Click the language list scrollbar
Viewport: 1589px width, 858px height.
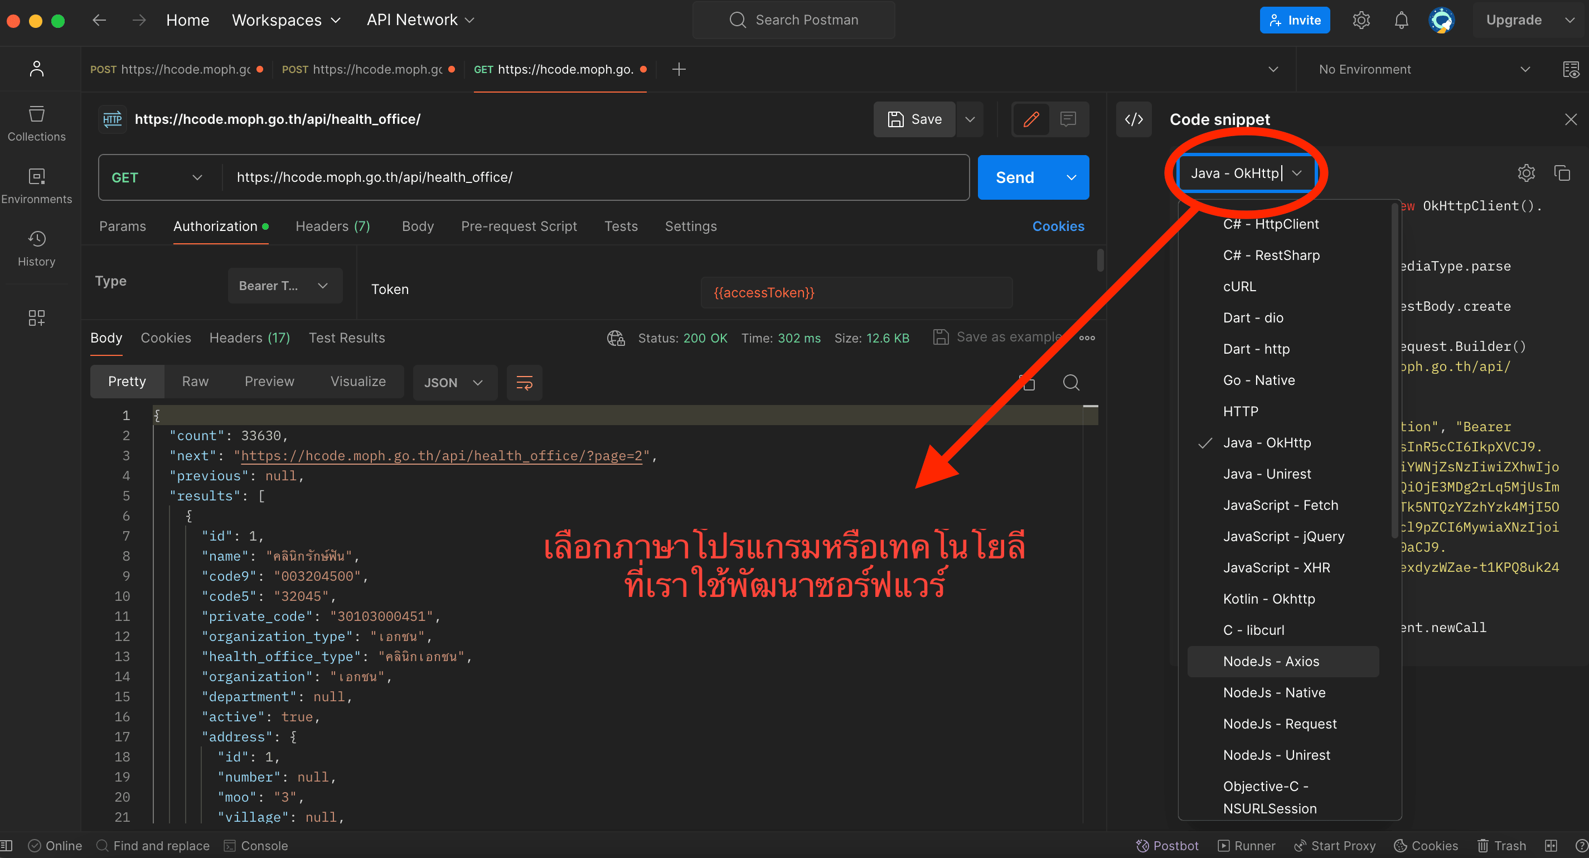coord(1394,370)
